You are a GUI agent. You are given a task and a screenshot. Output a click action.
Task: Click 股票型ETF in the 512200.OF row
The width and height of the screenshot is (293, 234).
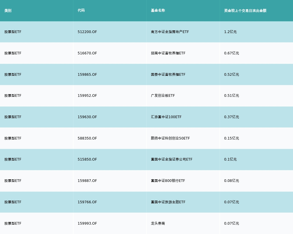coord(13,32)
